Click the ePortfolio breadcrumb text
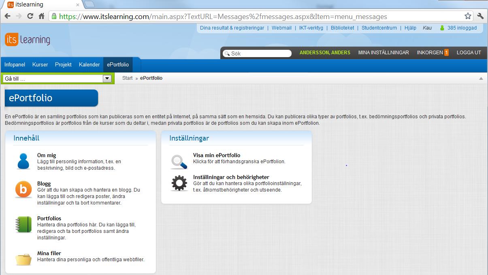 151,78
